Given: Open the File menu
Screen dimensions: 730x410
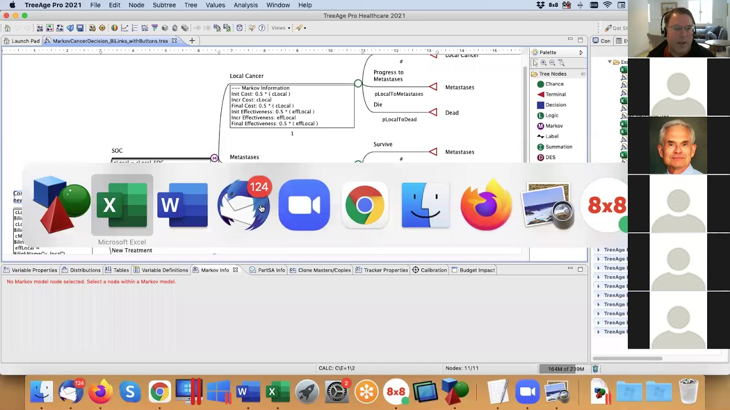Looking at the screenshot, I should tap(95, 5).
